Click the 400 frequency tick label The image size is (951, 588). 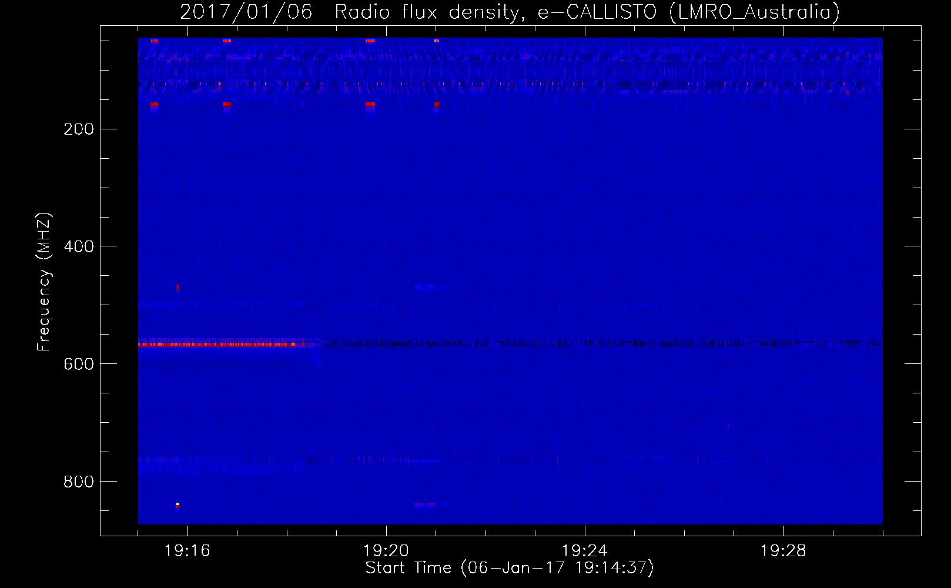point(79,246)
